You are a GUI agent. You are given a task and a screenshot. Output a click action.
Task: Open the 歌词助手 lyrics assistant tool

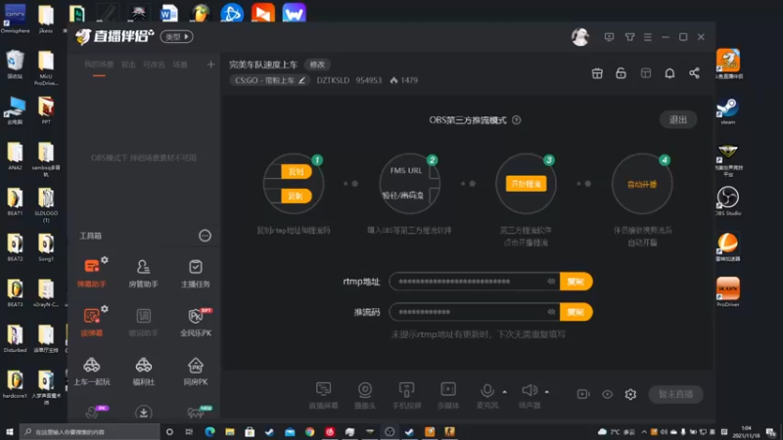[143, 322]
